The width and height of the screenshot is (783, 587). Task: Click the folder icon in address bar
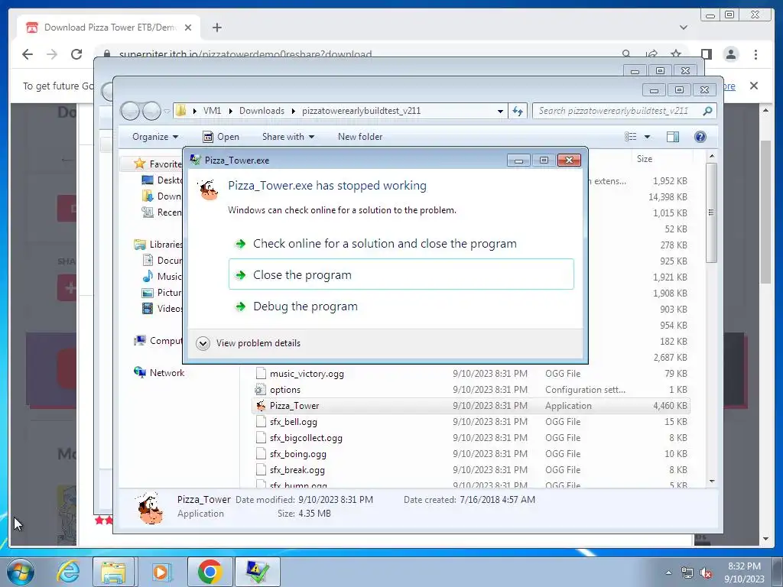(181, 110)
